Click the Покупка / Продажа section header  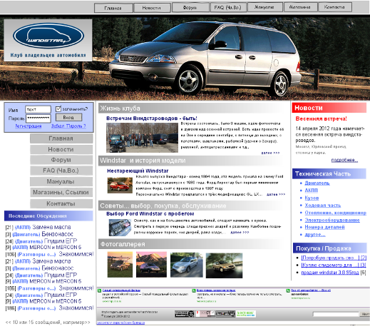pyautogui.click(x=330, y=248)
